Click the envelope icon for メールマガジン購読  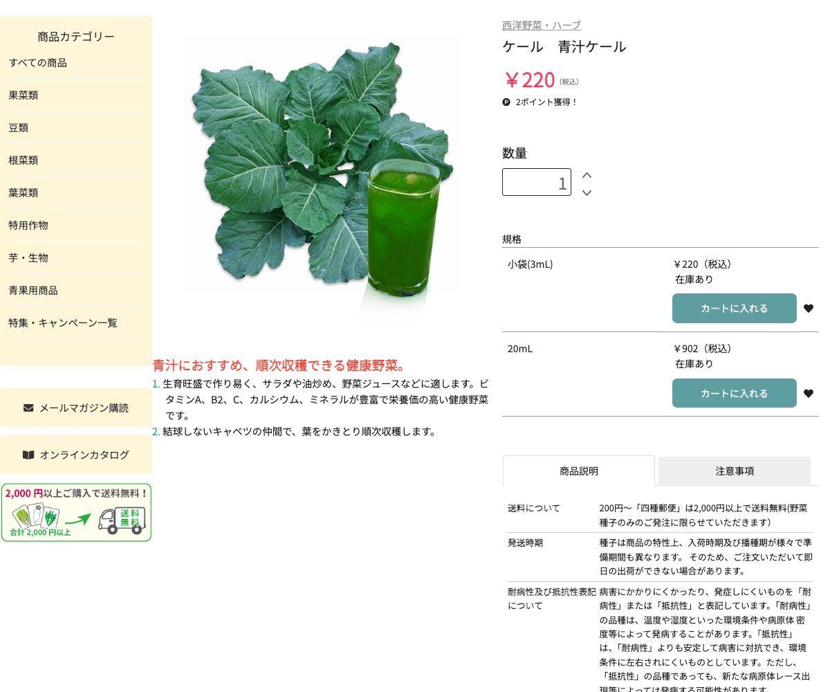[28, 408]
